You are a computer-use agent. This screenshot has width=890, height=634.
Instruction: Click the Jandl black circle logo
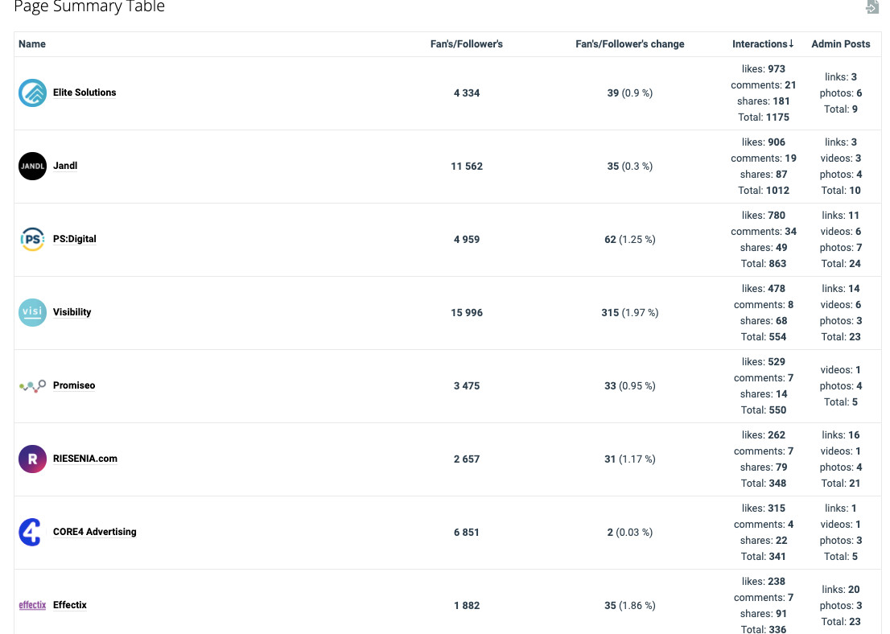click(32, 167)
